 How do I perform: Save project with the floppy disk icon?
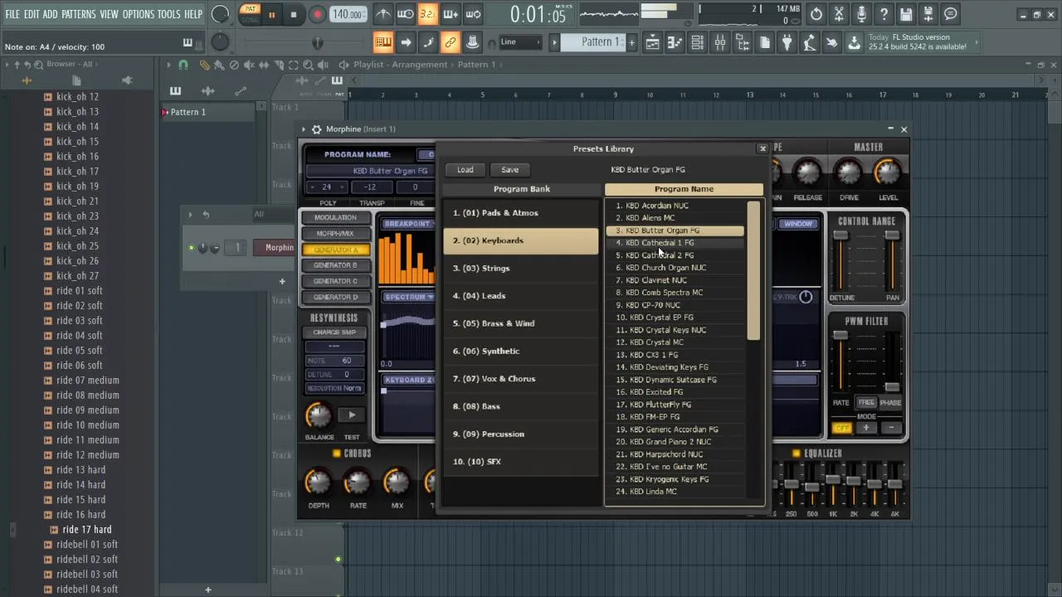pyautogui.click(x=906, y=14)
